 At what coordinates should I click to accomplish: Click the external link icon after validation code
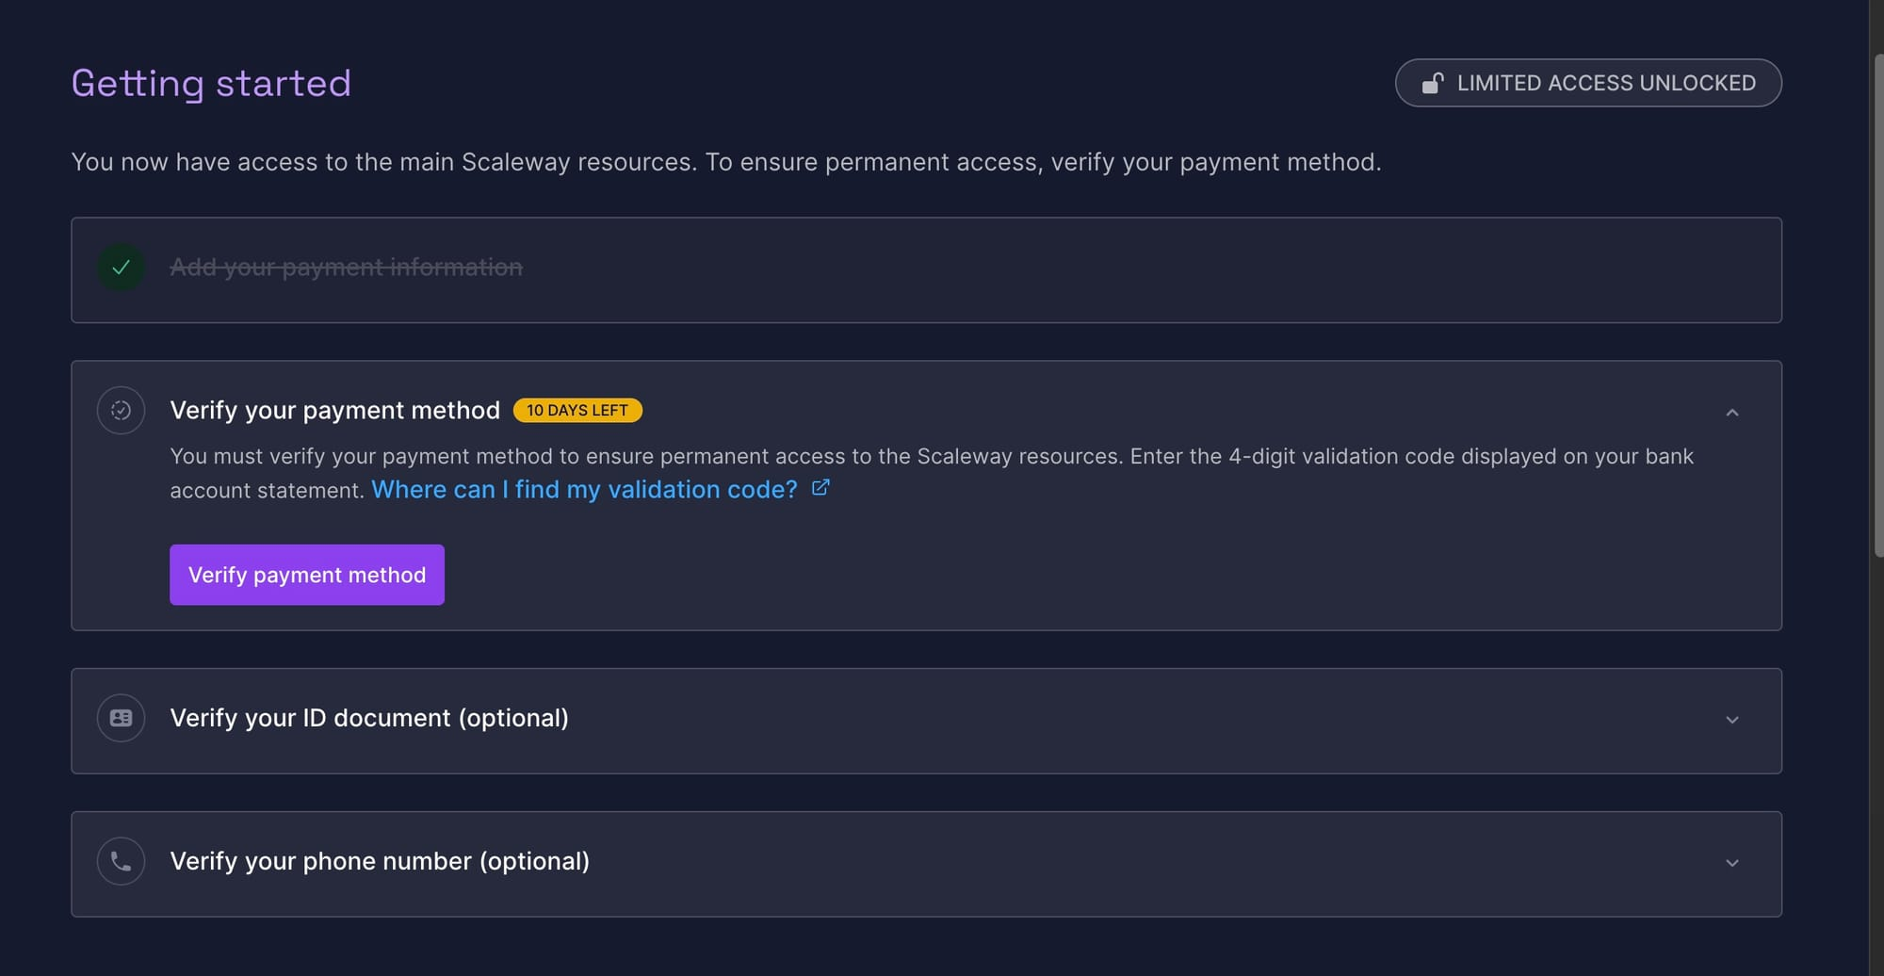pyautogui.click(x=820, y=488)
